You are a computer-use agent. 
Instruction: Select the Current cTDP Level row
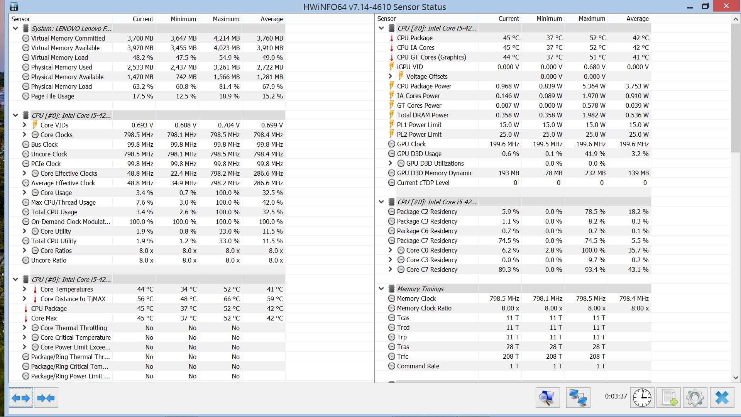point(513,183)
